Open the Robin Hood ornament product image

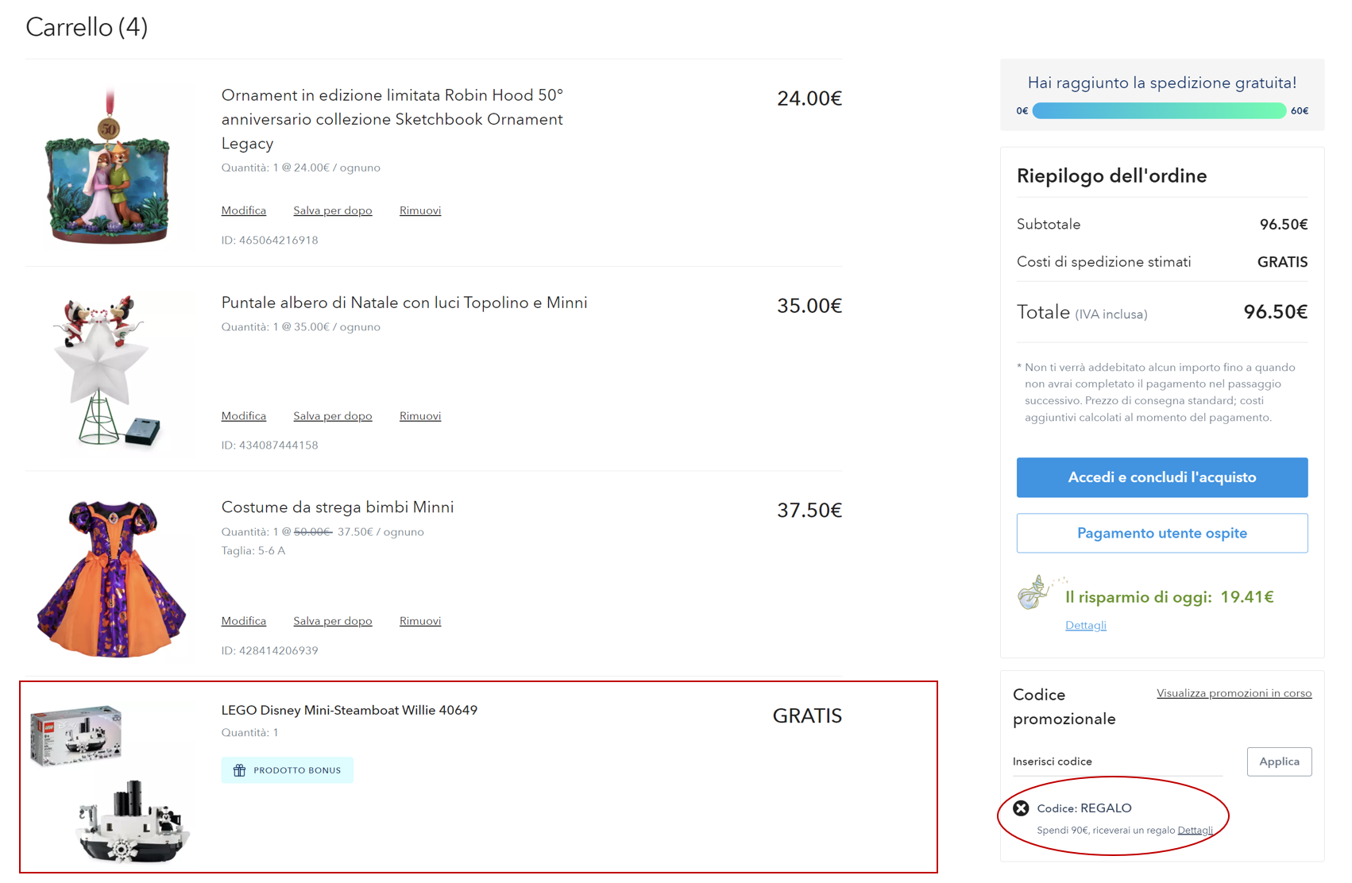109,168
